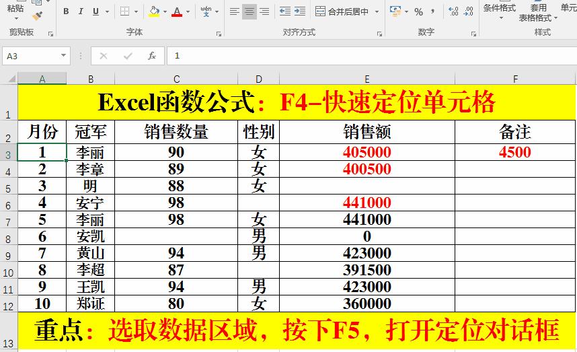
Task: Click 合并后居中 merge and center
Action: 342,11
